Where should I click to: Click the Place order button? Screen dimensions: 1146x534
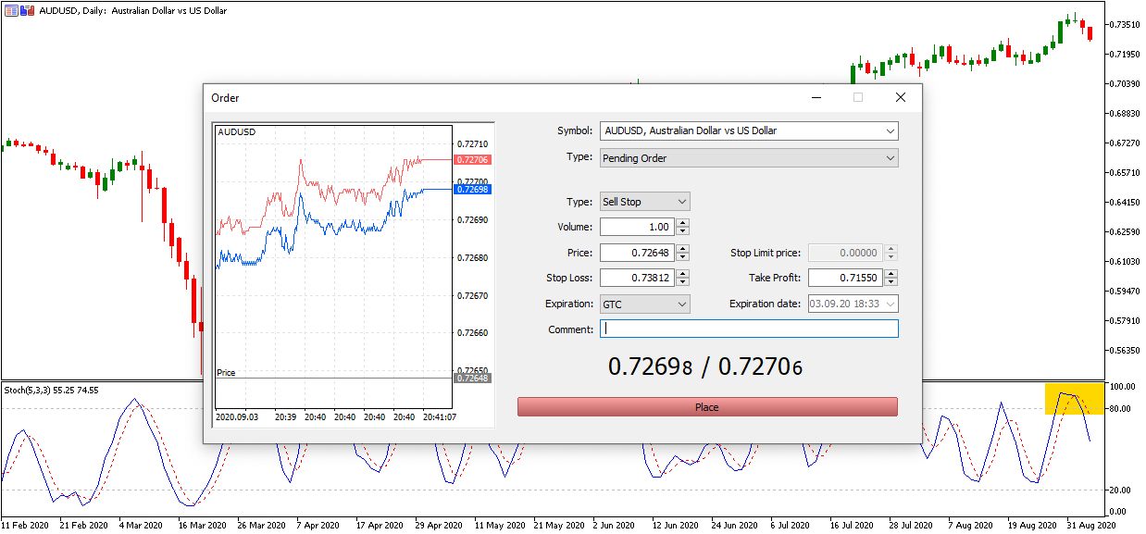click(x=707, y=407)
